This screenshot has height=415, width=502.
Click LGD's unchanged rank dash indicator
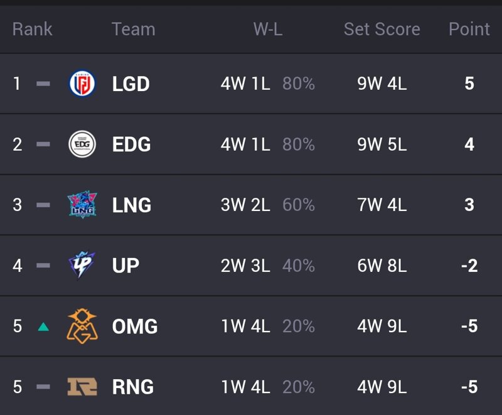[x=43, y=84]
